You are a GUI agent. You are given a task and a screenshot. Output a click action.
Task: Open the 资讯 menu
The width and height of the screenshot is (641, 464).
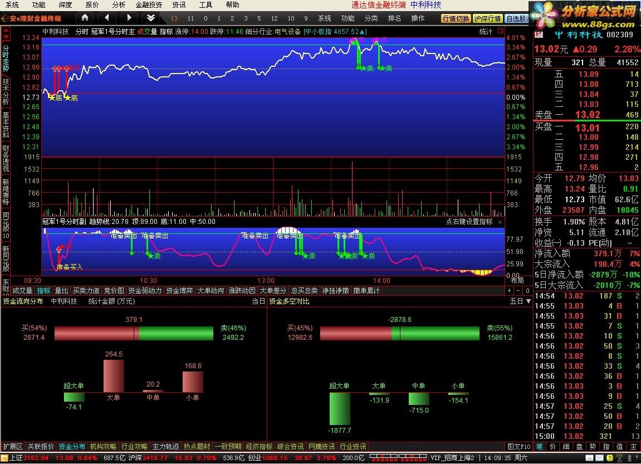click(x=179, y=5)
